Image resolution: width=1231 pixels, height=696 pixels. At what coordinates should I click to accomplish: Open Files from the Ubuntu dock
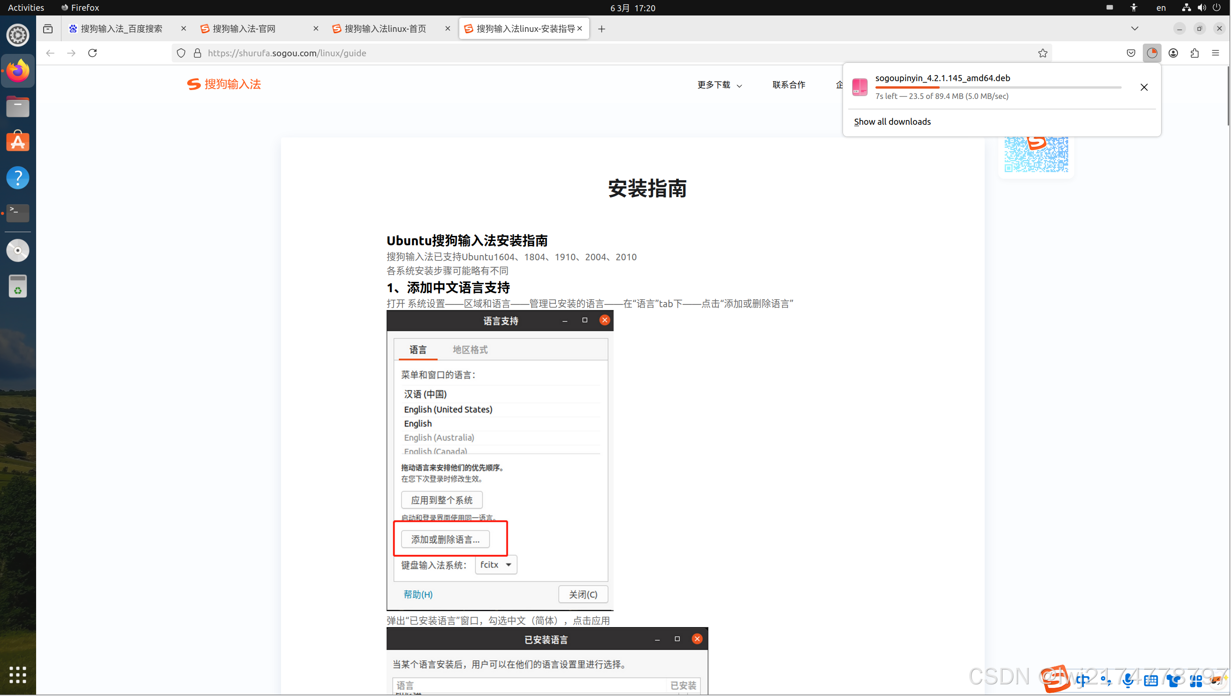tap(18, 106)
